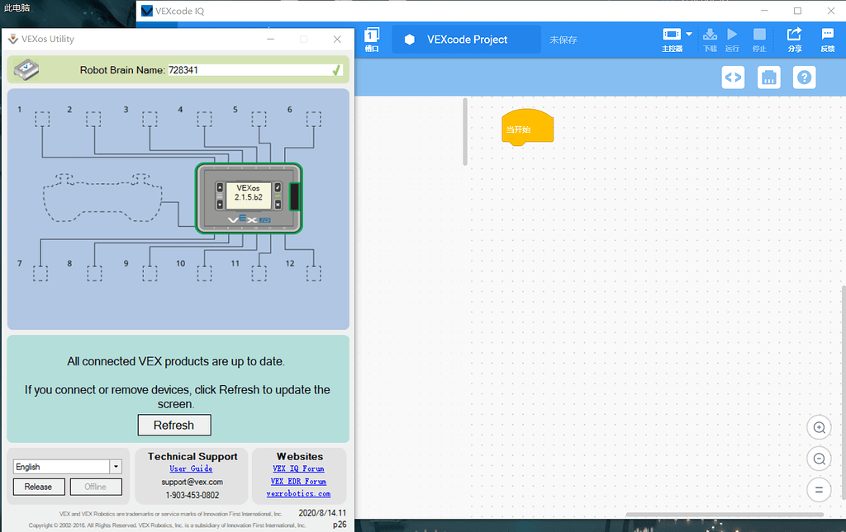Open the help question mark icon
Image resolution: width=846 pixels, height=532 pixels.
[x=805, y=78]
